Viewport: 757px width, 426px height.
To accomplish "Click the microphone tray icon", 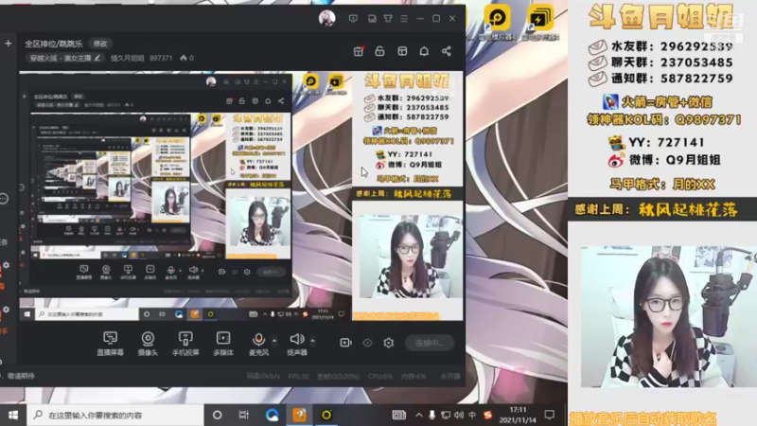I will [x=432, y=415].
